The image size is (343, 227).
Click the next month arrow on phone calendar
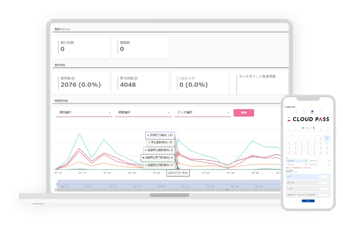(x=314, y=128)
